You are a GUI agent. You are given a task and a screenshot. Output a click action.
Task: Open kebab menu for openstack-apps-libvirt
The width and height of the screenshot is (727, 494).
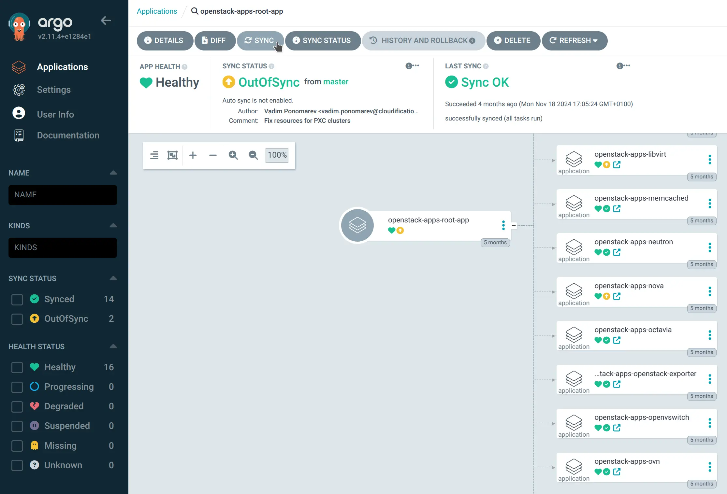(710, 160)
